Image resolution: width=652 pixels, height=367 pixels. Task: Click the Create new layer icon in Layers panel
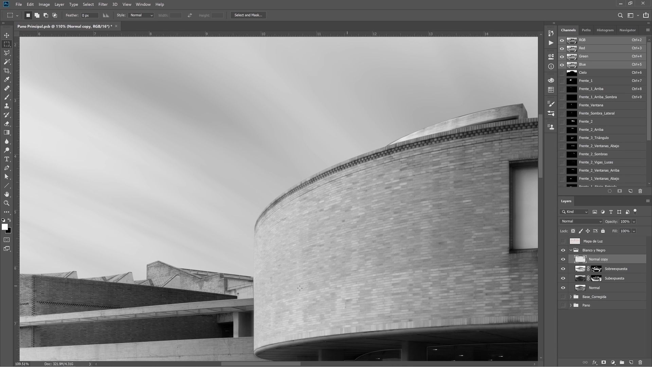point(631,363)
